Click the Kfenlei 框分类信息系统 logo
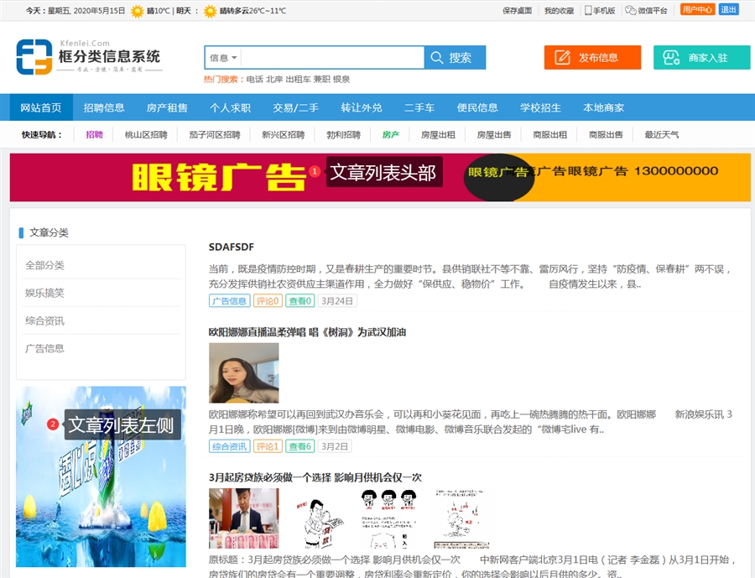The image size is (755, 578). tap(88, 57)
